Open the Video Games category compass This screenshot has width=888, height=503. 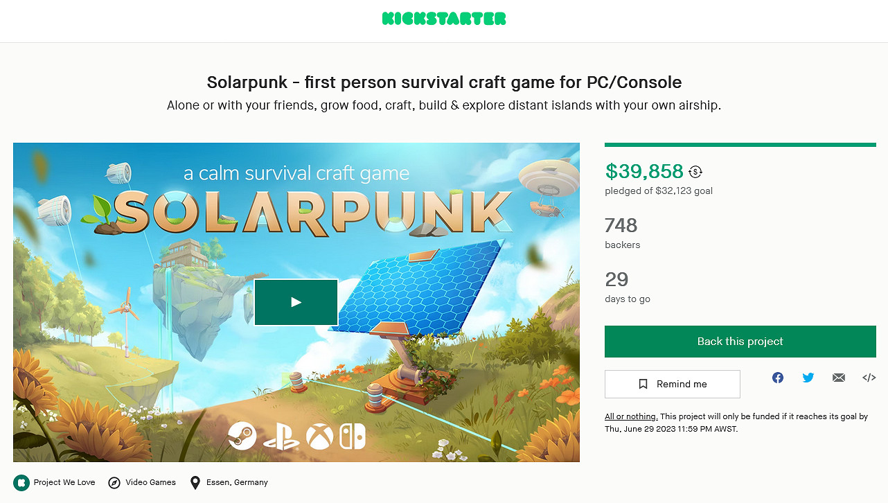pyautogui.click(x=114, y=482)
